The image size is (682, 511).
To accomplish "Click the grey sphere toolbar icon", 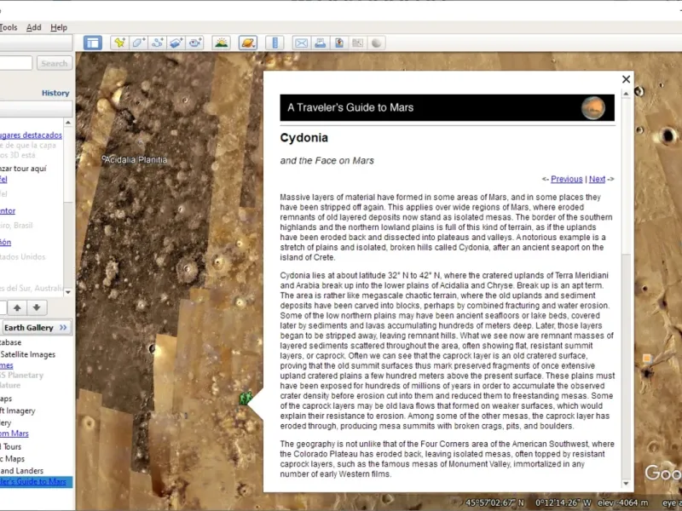I will [x=377, y=43].
